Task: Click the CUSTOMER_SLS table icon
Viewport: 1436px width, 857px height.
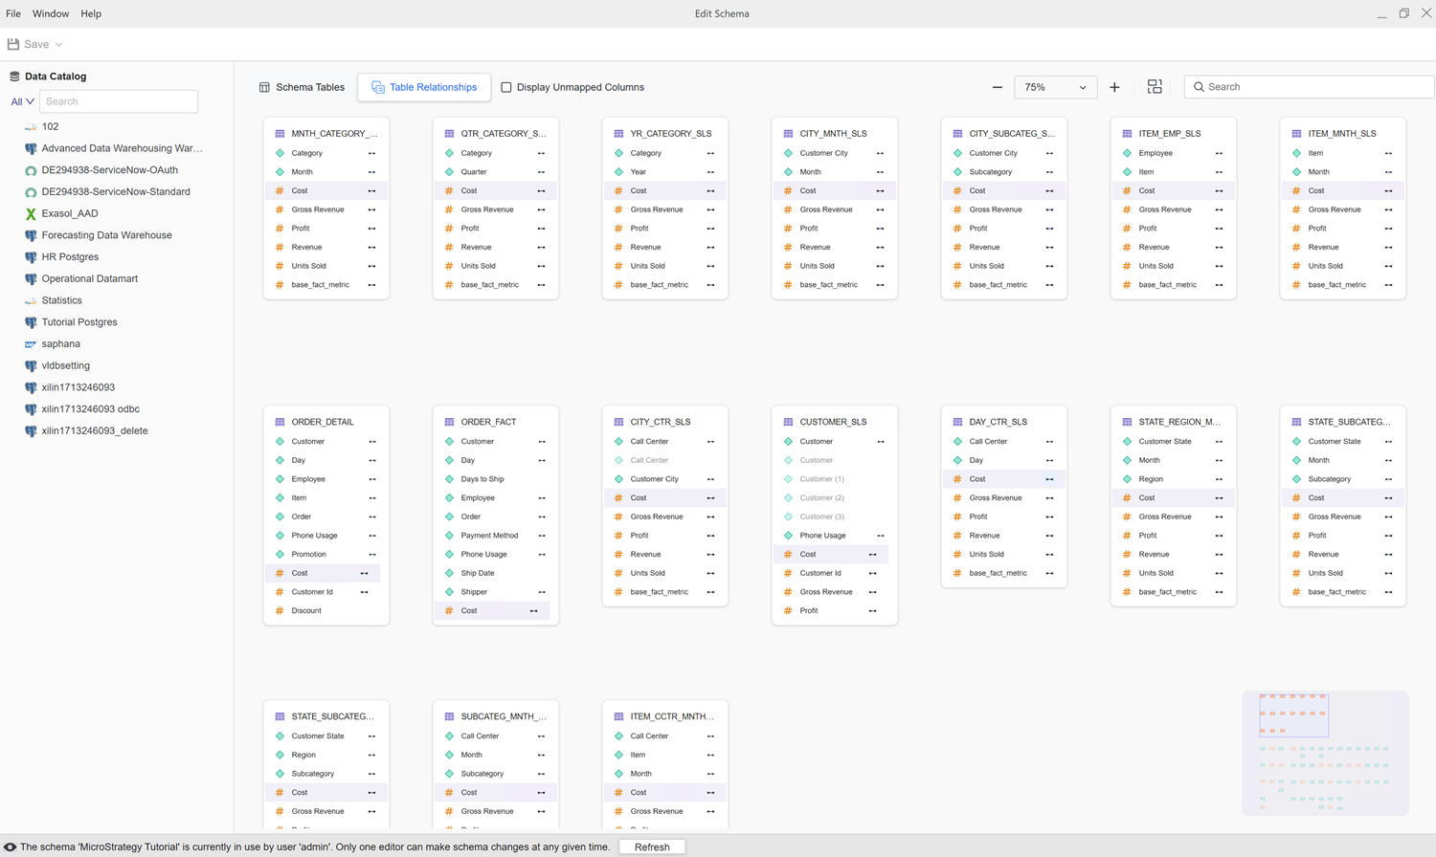Action: (788, 422)
